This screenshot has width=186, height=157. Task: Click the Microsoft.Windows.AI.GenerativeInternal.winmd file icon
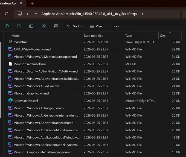tap(10, 115)
